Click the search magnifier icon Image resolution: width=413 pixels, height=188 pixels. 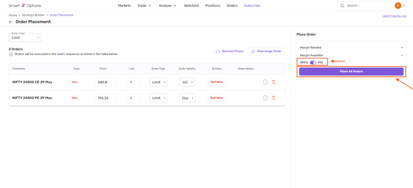[x=342, y=6]
